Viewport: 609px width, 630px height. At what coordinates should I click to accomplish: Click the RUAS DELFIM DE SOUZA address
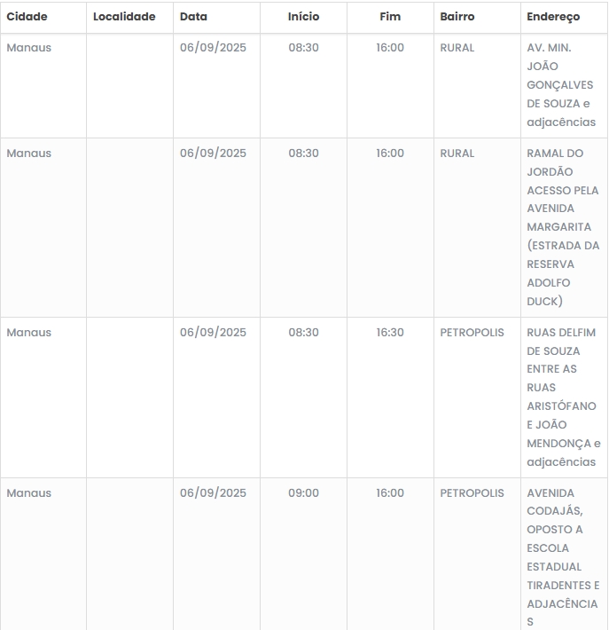pos(562,397)
